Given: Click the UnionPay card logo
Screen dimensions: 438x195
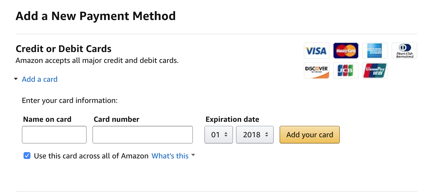Looking at the screenshot, I should pyautogui.click(x=375, y=71).
